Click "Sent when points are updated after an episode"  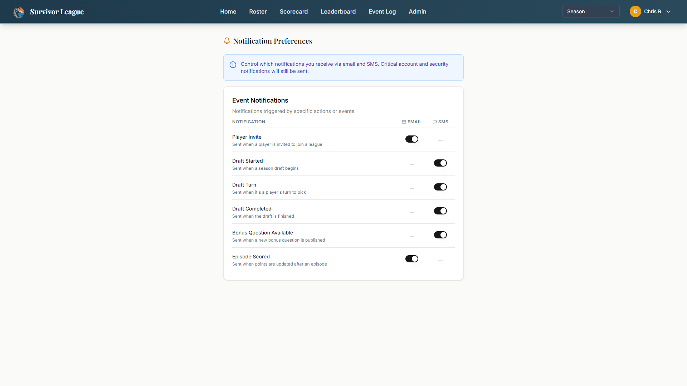pyautogui.click(x=279, y=264)
